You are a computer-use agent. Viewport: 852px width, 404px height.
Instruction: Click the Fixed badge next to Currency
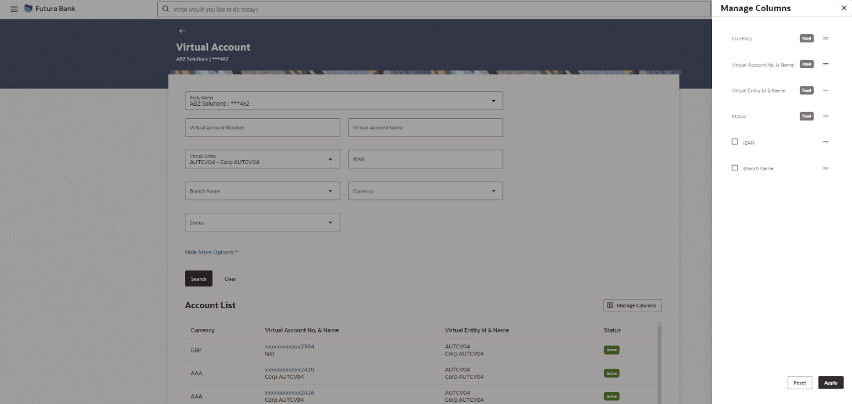tap(806, 38)
